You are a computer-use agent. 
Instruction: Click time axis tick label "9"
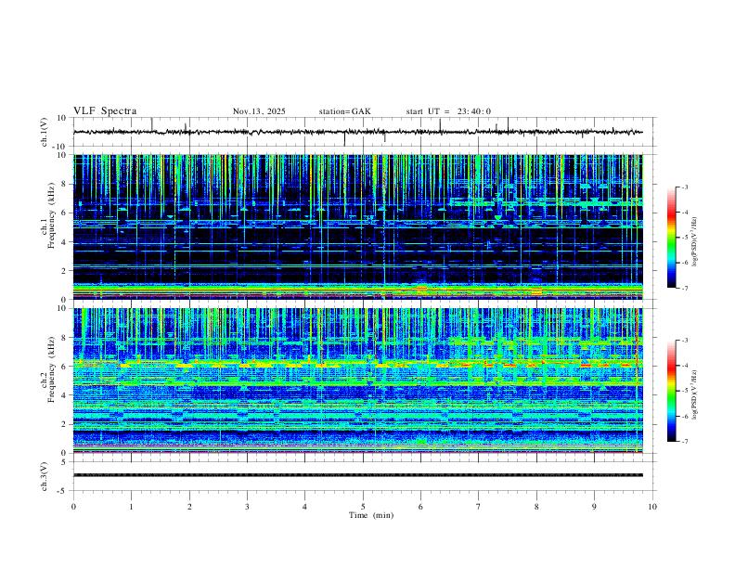point(594,507)
